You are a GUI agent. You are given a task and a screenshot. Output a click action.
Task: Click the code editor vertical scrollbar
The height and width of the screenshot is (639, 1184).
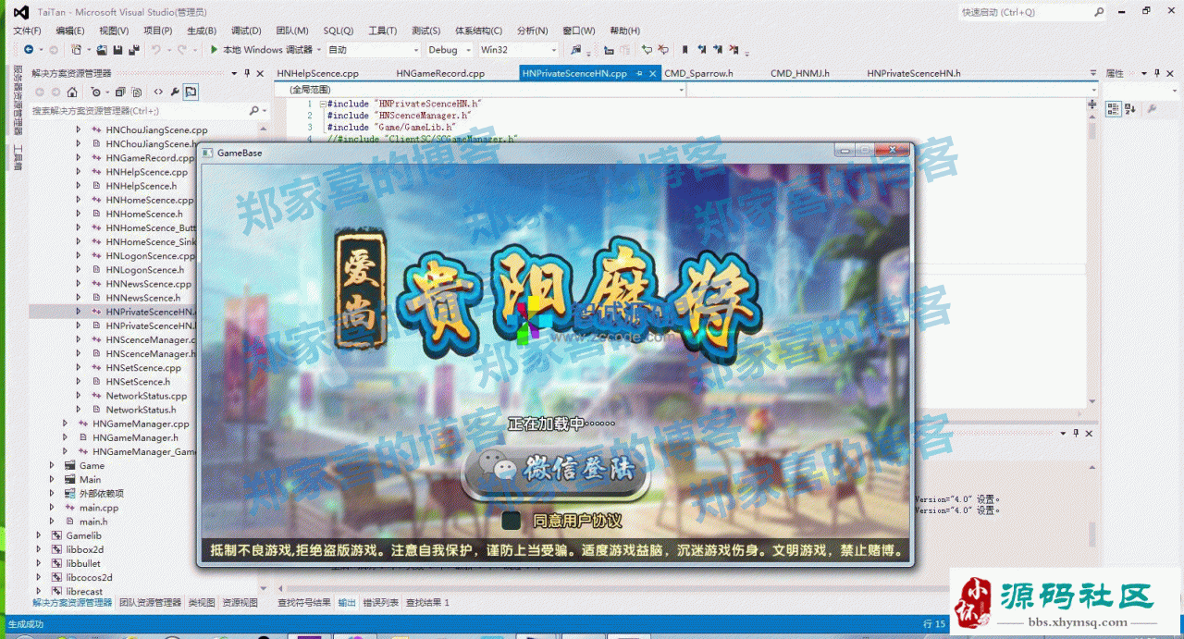pyautogui.click(x=1092, y=259)
